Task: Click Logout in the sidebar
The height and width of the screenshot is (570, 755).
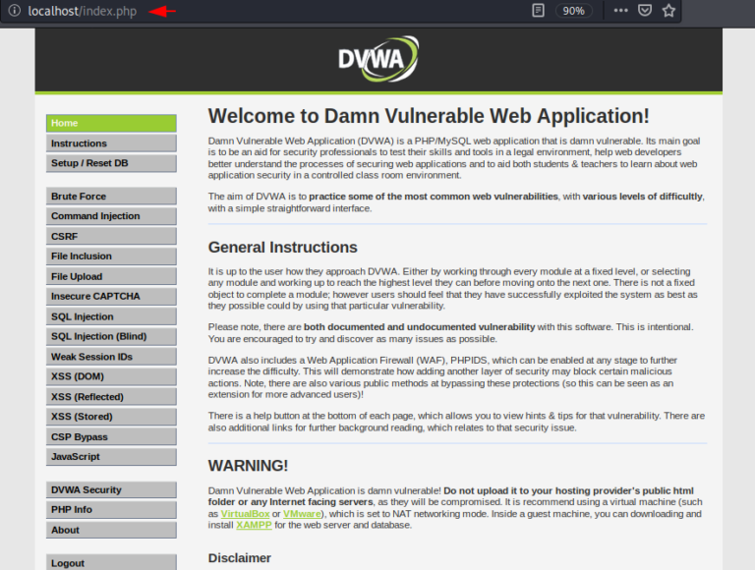Action: [x=111, y=562]
